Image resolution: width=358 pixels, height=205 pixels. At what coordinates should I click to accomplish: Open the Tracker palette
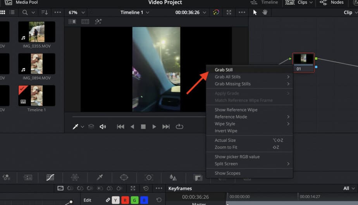point(149,178)
